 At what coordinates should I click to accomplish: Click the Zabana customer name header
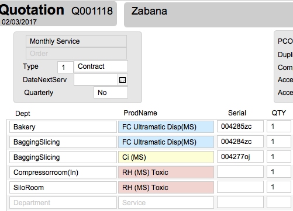pyautogui.click(x=149, y=11)
